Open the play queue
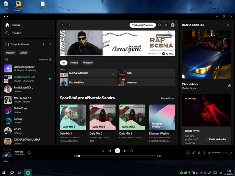 199,153
